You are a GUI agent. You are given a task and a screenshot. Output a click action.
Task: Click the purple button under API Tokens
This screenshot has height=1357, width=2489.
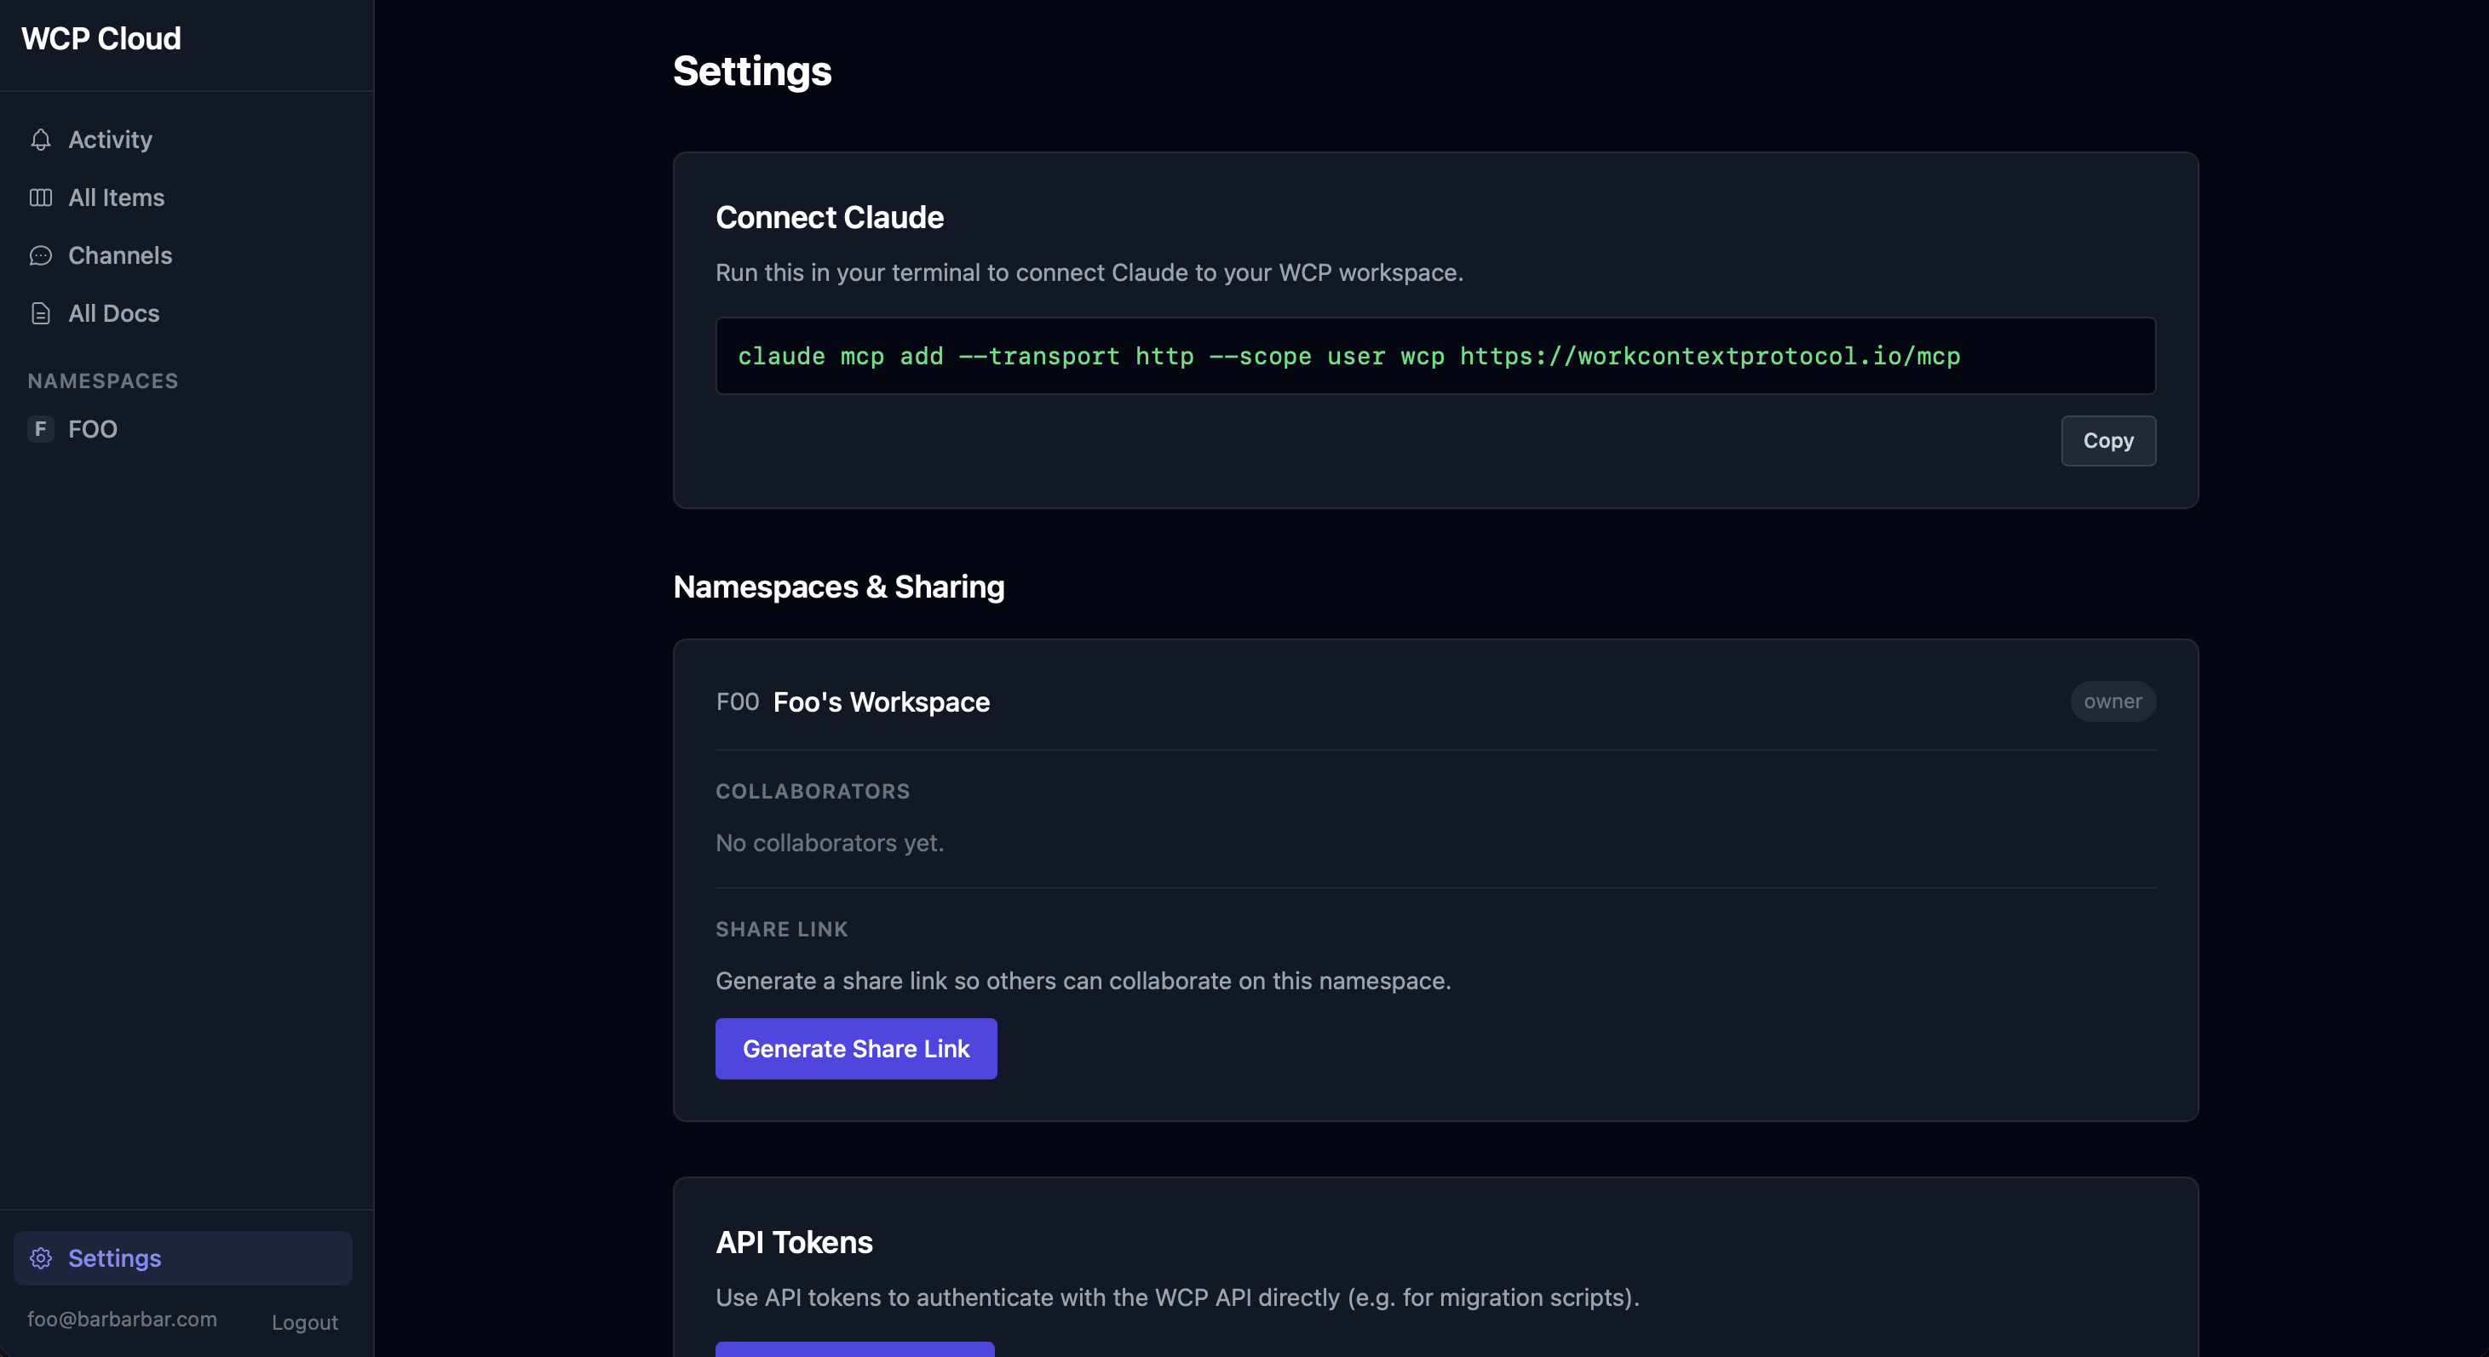[854, 1351]
